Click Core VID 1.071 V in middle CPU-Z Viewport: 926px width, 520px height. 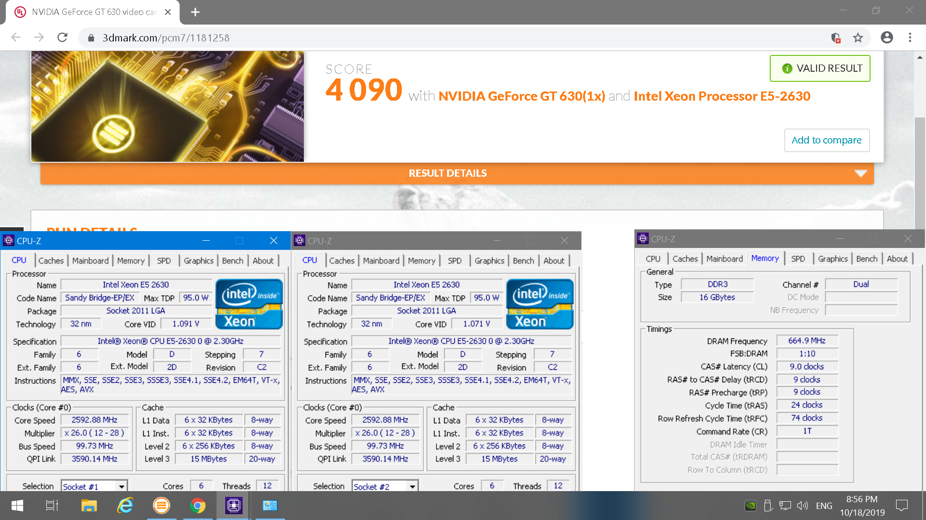[477, 324]
